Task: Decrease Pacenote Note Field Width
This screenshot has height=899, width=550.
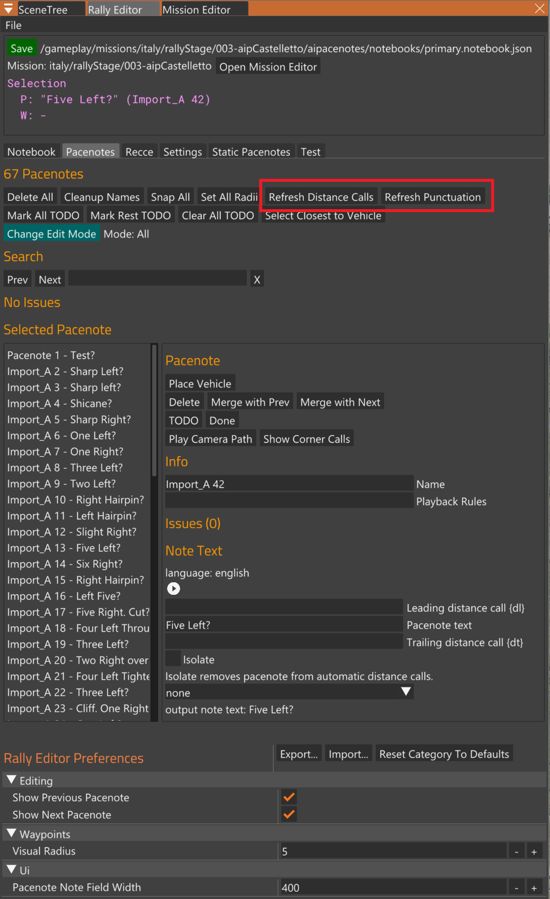Action: [x=516, y=888]
